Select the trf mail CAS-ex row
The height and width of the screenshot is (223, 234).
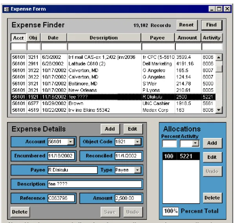[x=113, y=57]
